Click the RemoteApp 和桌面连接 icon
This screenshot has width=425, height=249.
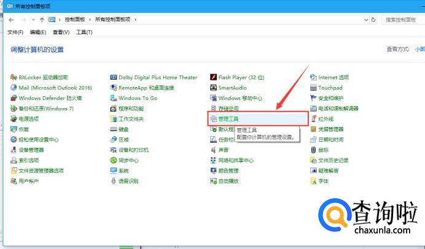point(114,88)
